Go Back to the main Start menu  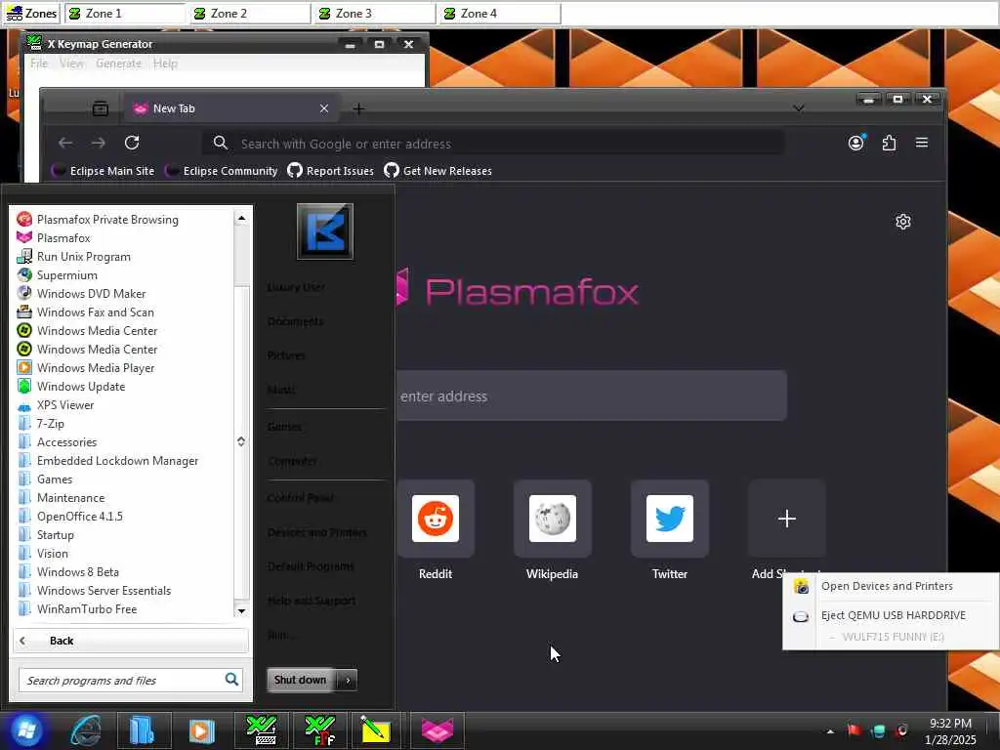(131, 641)
